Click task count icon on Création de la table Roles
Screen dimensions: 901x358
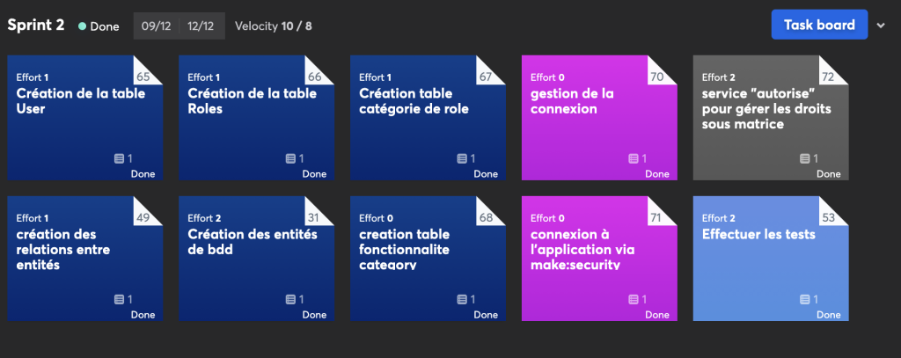click(x=290, y=158)
